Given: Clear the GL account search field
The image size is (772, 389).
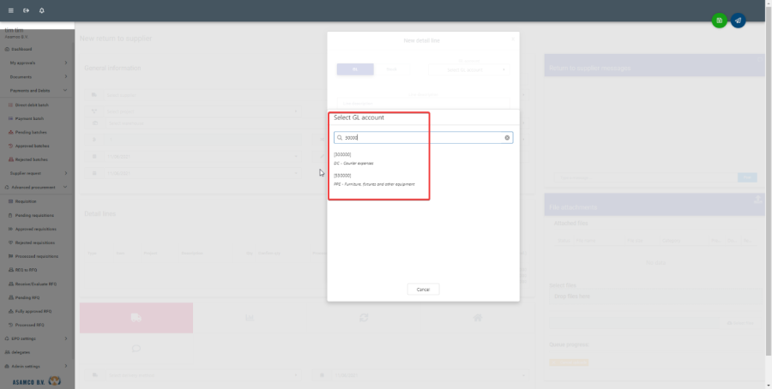Looking at the screenshot, I should click(507, 137).
